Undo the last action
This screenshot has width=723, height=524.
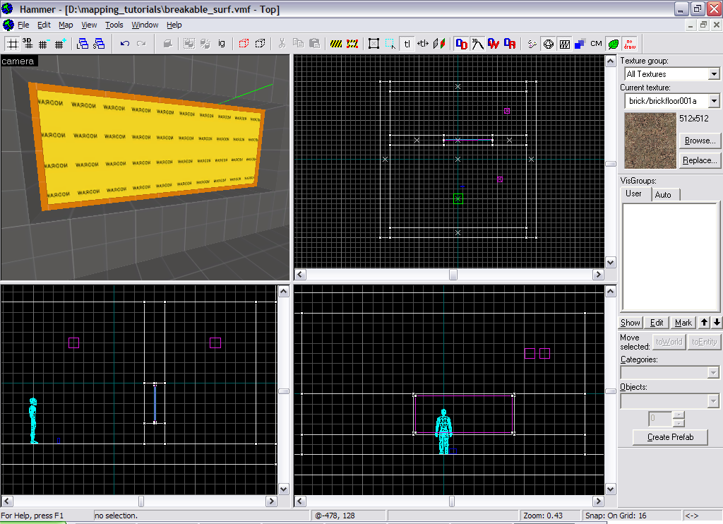click(124, 44)
